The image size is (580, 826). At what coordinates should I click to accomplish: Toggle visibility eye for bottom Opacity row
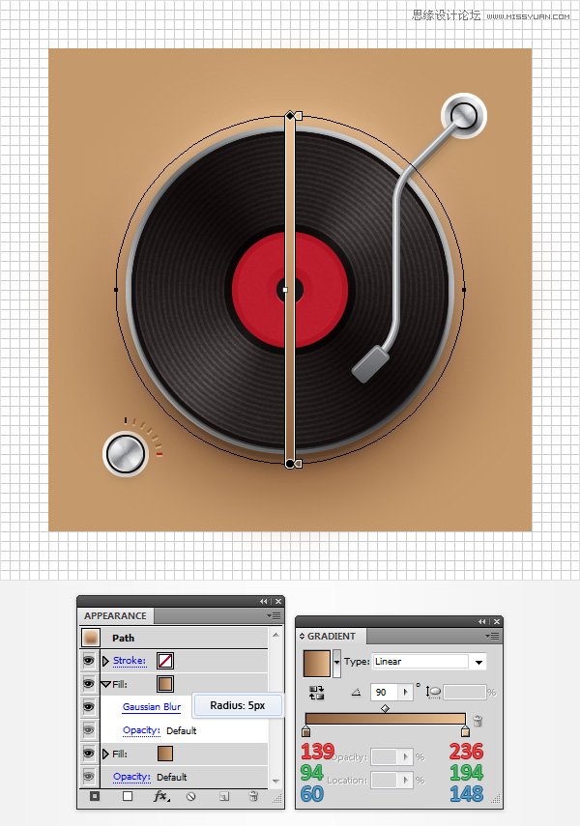click(x=89, y=777)
